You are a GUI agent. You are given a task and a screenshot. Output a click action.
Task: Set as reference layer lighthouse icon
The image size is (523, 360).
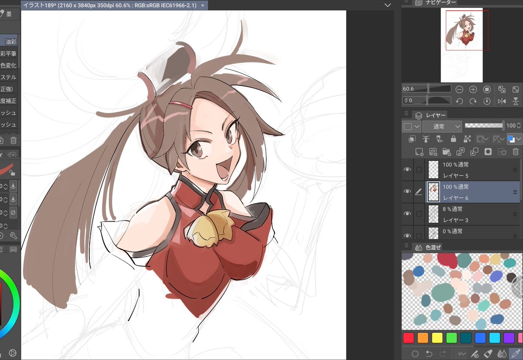[x=426, y=139]
